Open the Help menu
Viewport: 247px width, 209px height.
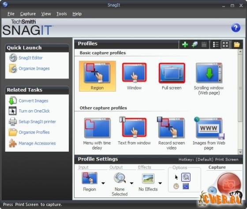click(77, 14)
